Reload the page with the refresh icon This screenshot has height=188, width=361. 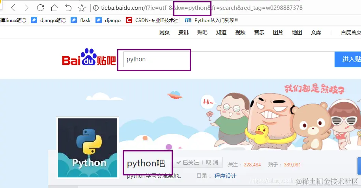point(40,8)
